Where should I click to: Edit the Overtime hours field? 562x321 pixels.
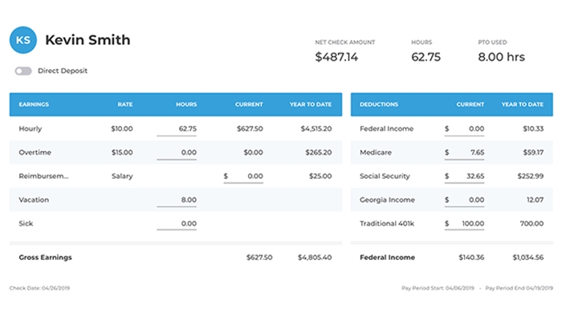click(x=177, y=152)
